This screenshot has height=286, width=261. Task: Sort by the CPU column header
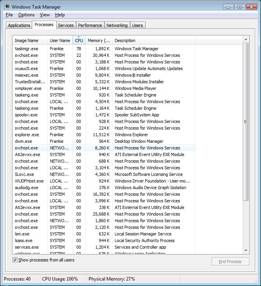point(79,40)
